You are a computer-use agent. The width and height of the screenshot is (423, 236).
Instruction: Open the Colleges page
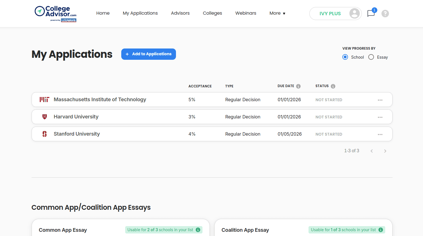point(212,13)
